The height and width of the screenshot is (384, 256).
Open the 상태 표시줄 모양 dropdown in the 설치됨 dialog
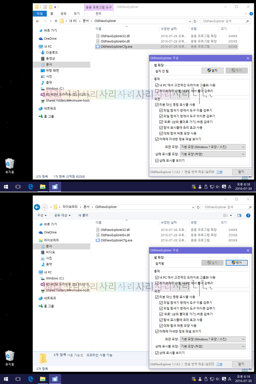[213, 346]
